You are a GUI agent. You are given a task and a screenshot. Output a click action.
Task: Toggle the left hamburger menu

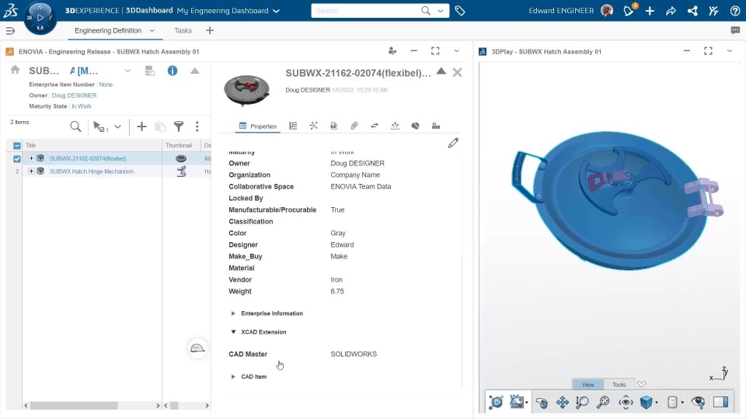click(x=10, y=31)
